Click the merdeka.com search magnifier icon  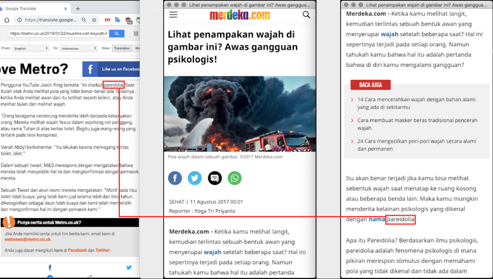coord(306,15)
